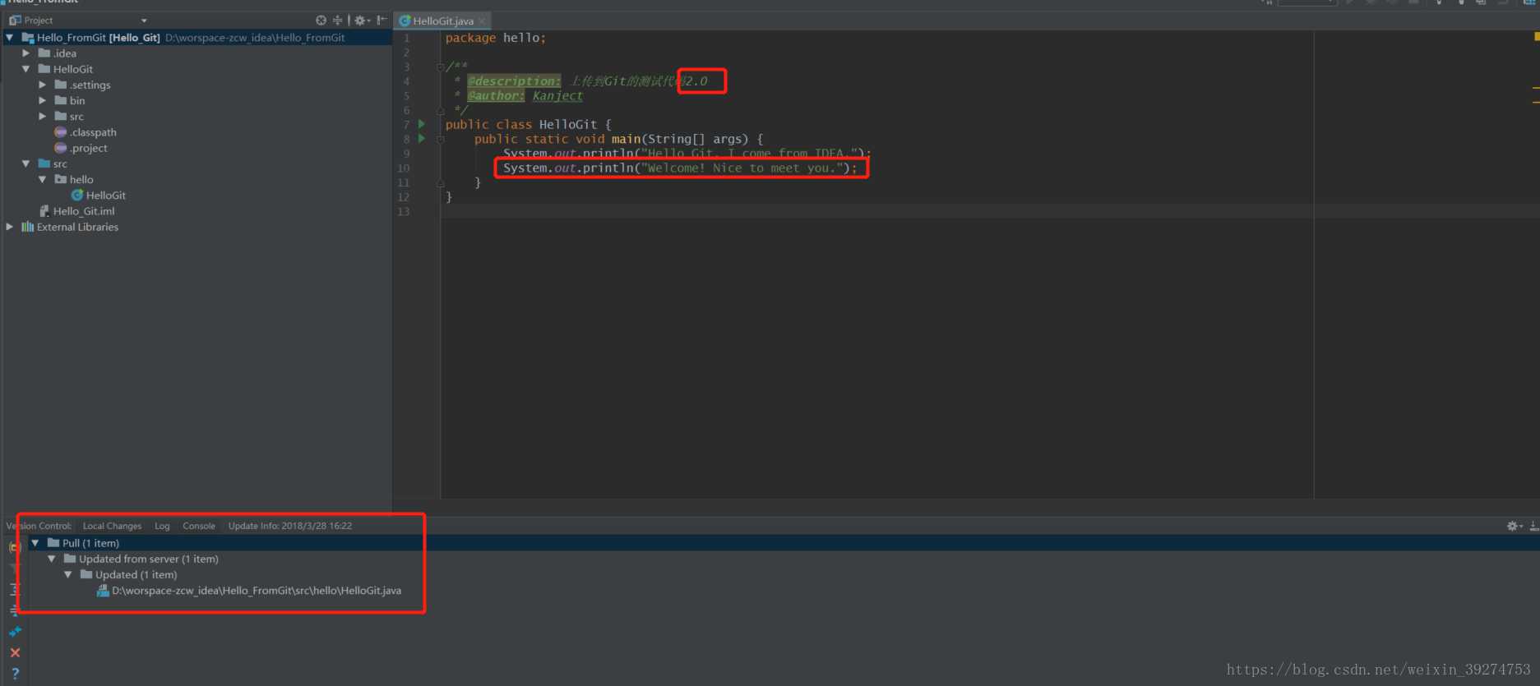Run class HelloGit from line 7 gutter
The image size is (1540, 686).
tap(422, 124)
